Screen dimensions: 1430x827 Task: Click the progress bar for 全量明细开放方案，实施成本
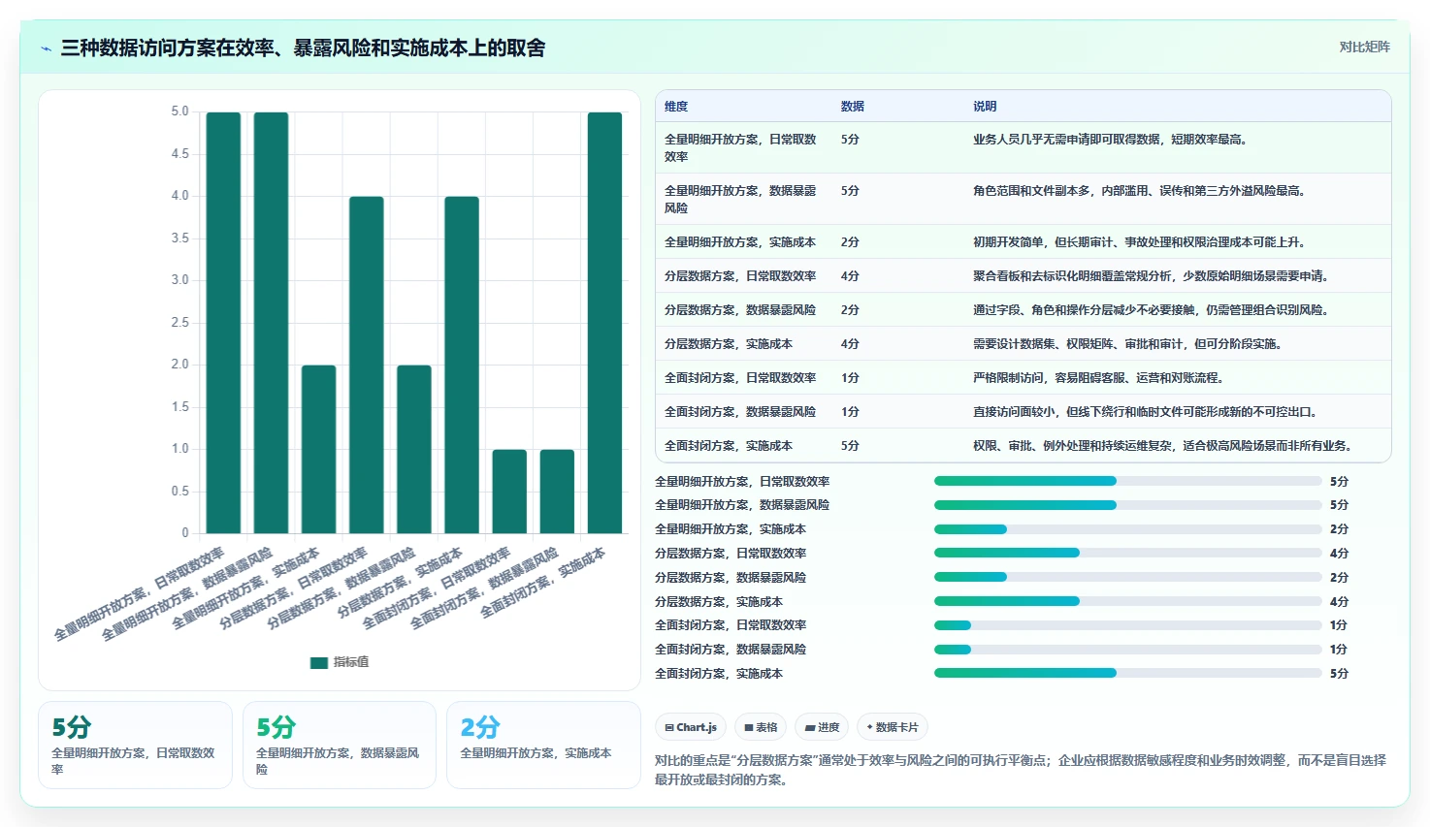coord(1127,529)
